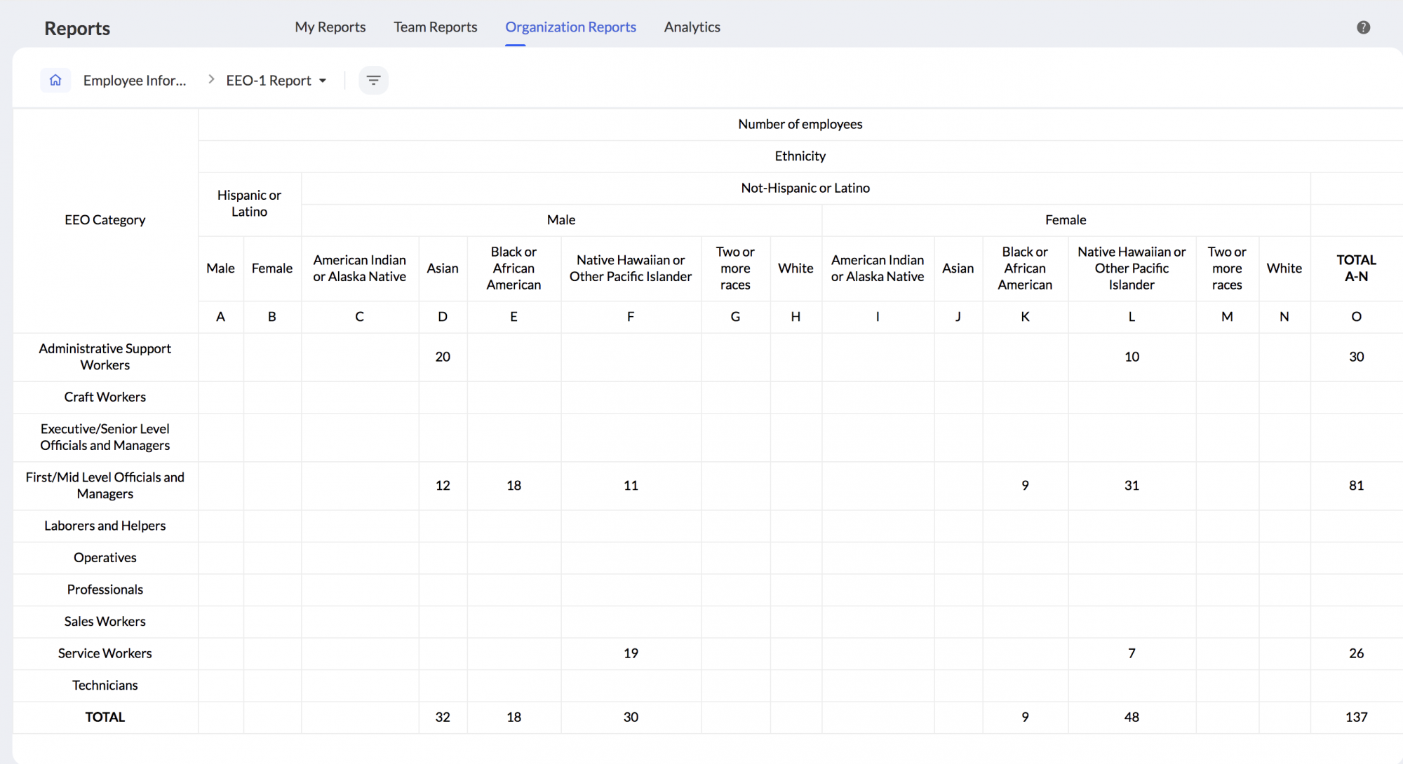Click the TOTAL row label
Viewport: 1403px width, 764px height.
tap(105, 717)
